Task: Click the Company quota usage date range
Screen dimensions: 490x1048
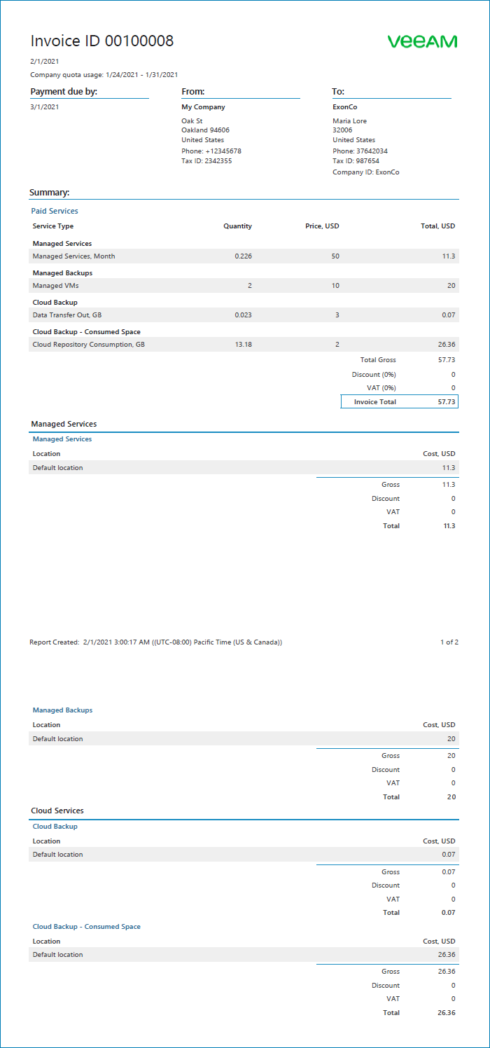Action: pyautogui.click(x=104, y=74)
